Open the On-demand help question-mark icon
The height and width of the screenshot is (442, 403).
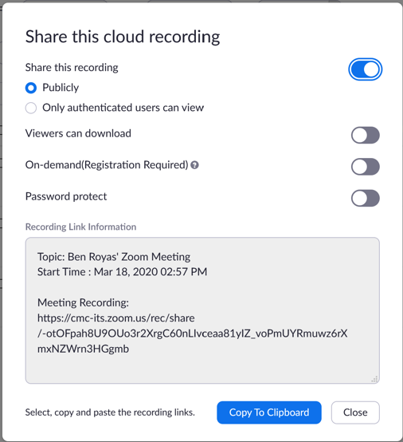click(x=194, y=165)
